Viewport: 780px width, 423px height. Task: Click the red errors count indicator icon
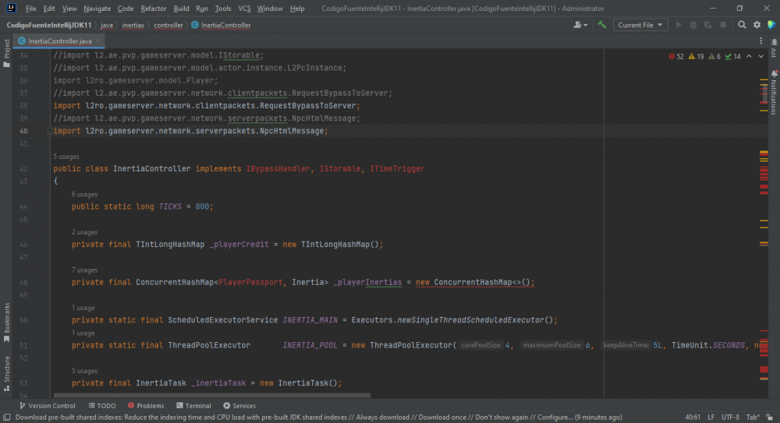coord(672,57)
